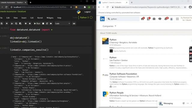The width and height of the screenshot is (192, 108).
Task: Open the Edit menu in Jupyter
Action: coord(8,18)
